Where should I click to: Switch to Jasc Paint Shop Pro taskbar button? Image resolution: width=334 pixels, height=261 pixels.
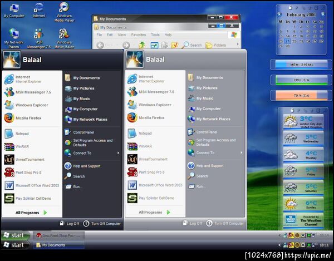(58, 235)
